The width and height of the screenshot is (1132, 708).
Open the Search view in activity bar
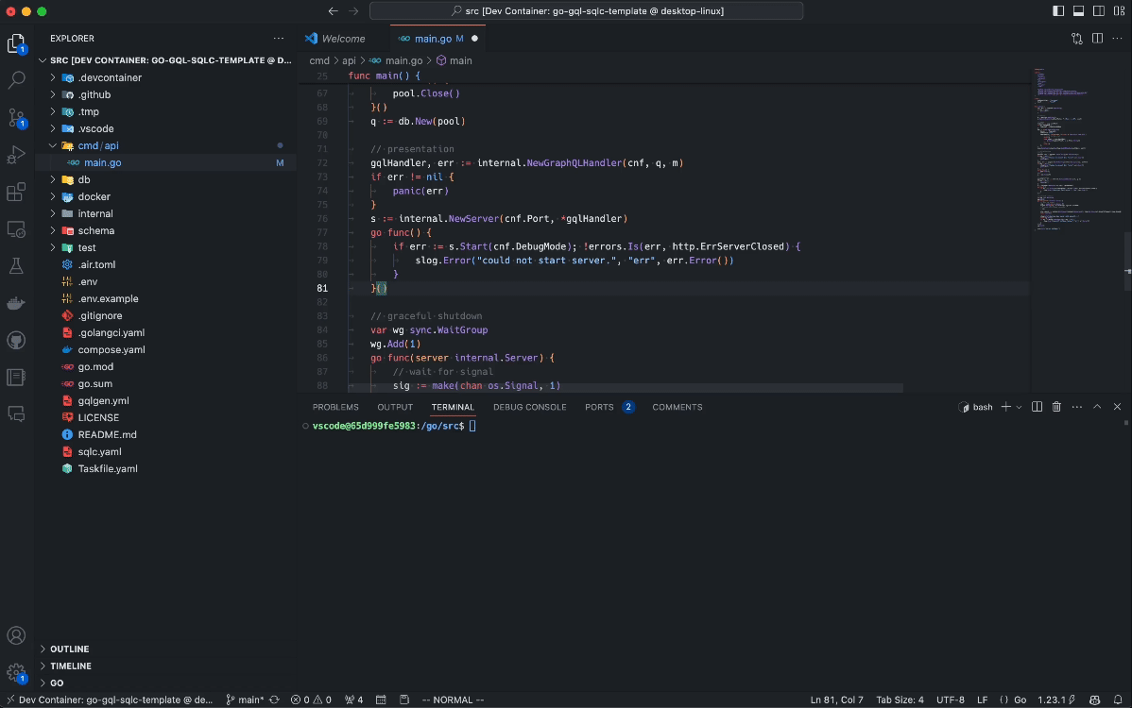[x=16, y=79]
